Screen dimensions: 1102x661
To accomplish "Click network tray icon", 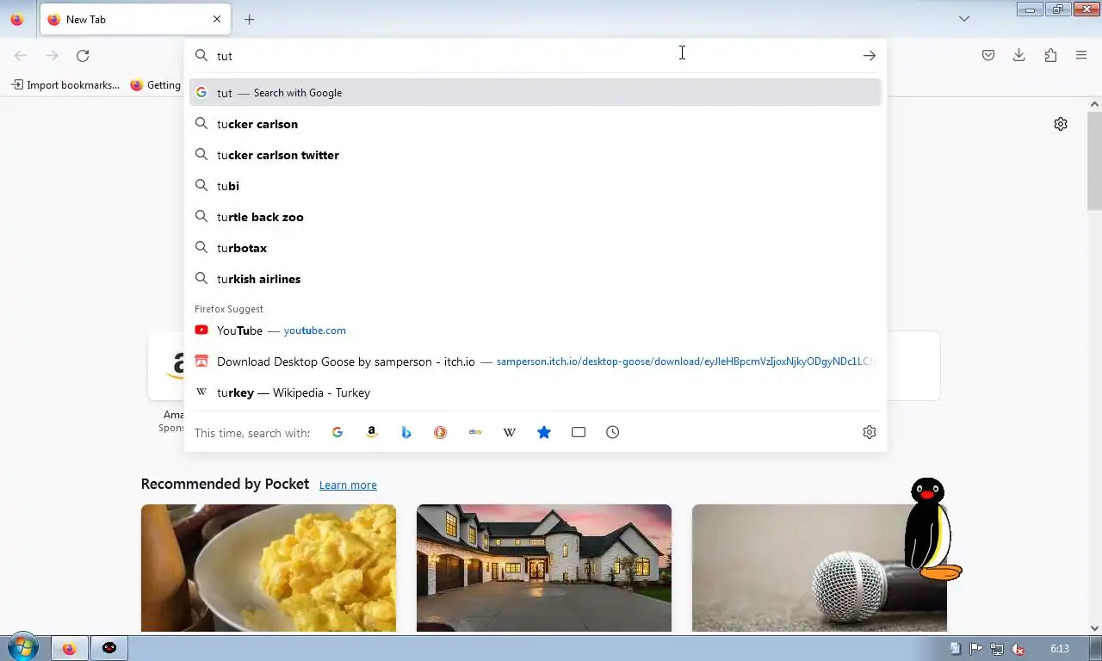I will [997, 649].
